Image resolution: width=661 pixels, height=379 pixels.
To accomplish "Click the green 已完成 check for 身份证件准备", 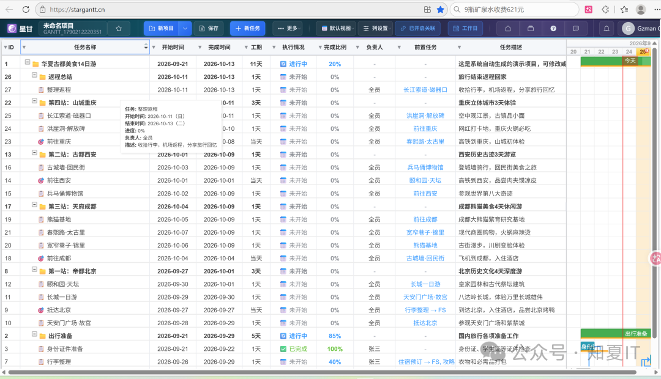I will (x=283, y=348).
